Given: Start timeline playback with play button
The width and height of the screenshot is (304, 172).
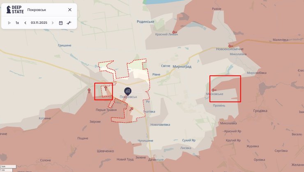Looking at the screenshot, I should click(9, 23).
